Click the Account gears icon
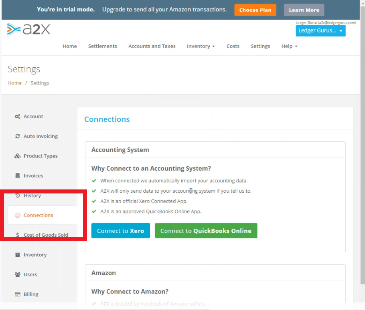This screenshot has height=310, width=365. [x=18, y=117]
